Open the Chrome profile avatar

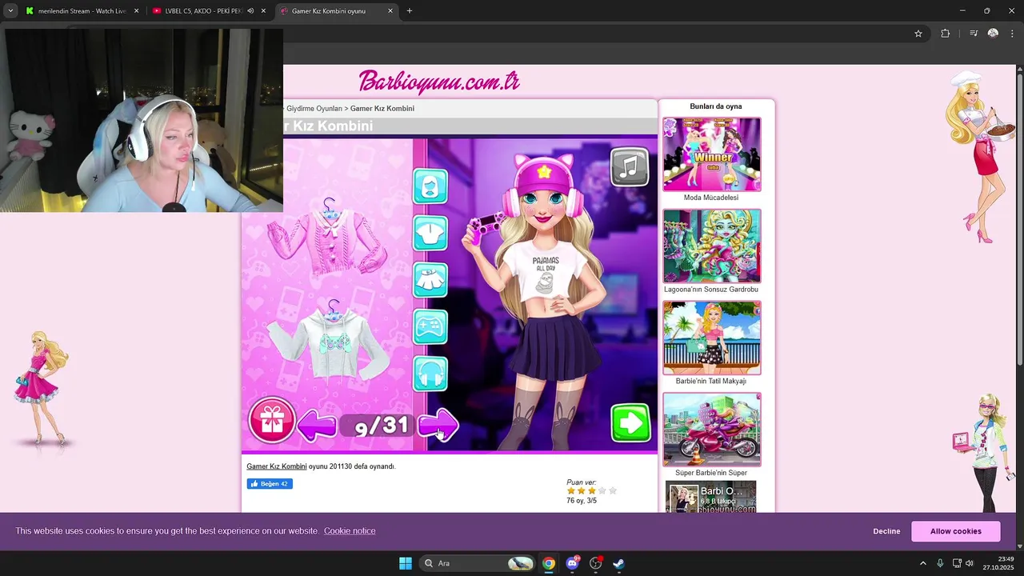click(x=993, y=34)
